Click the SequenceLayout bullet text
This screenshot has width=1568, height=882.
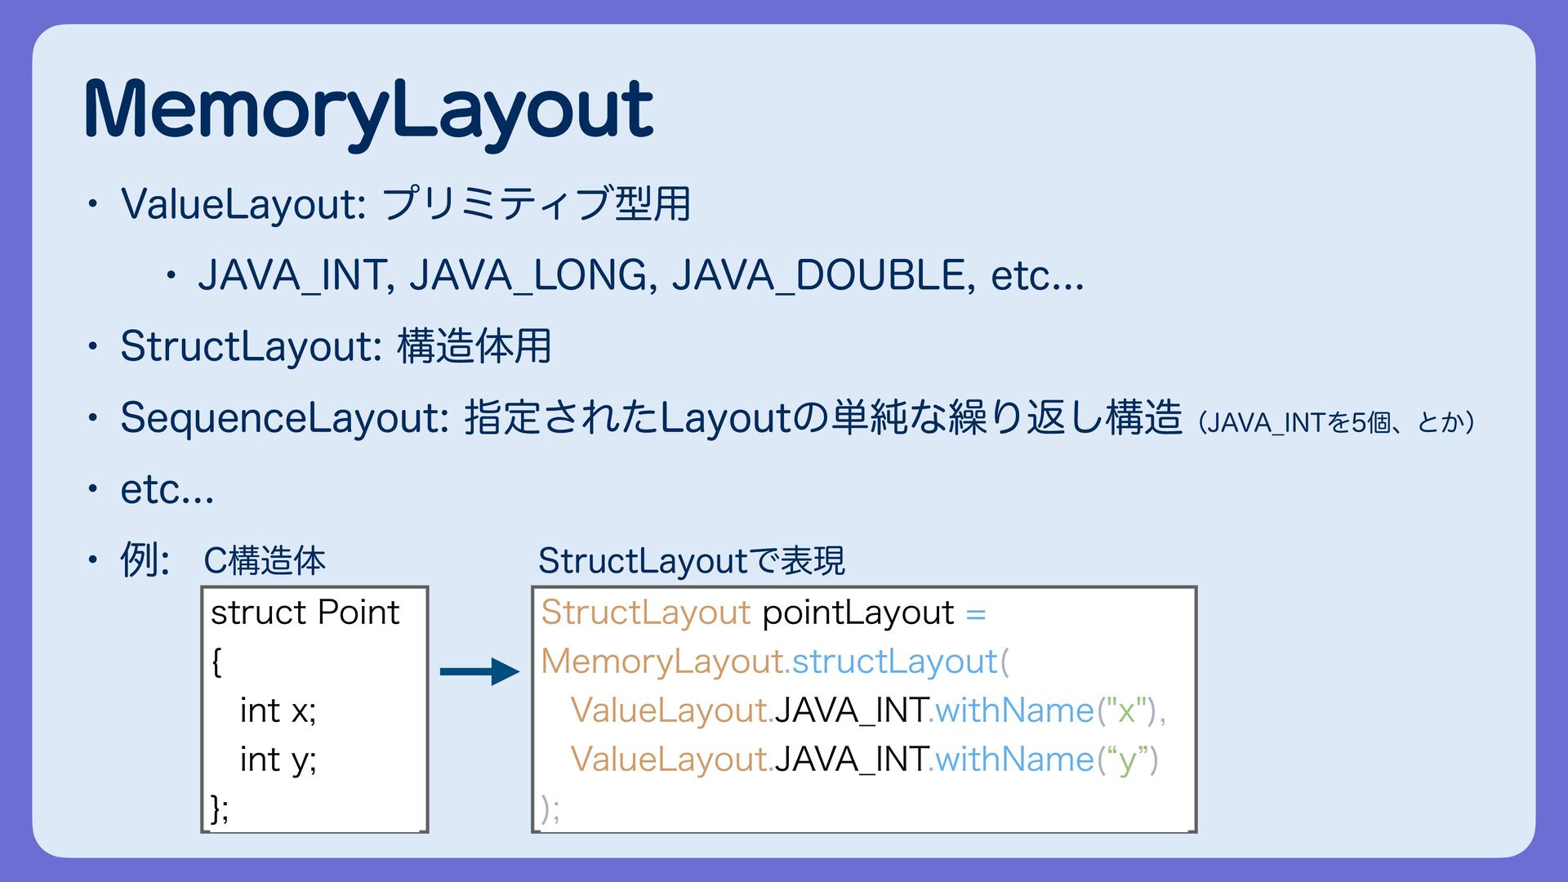coord(651,417)
